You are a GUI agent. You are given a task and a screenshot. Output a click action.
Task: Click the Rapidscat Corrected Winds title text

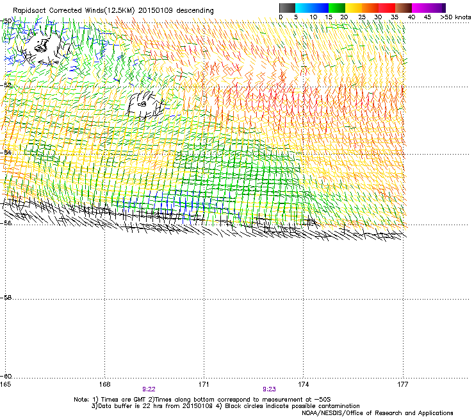[113, 11]
